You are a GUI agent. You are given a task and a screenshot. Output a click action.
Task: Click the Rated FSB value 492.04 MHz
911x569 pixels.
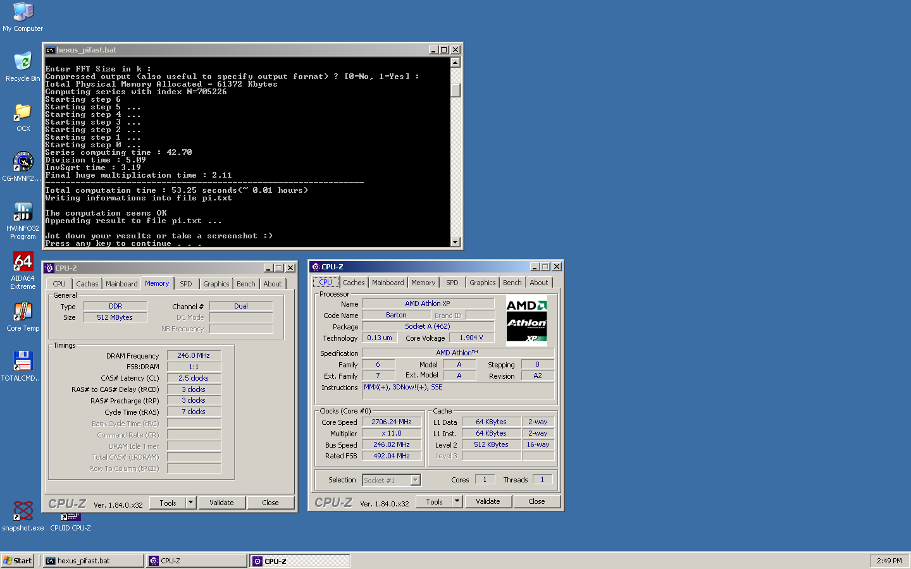click(392, 456)
